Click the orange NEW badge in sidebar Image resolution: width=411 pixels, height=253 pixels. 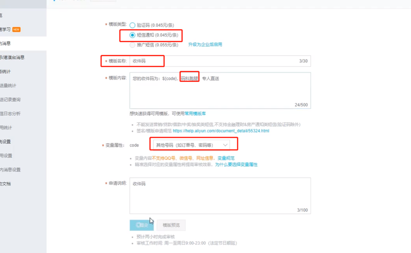(x=16, y=30)
